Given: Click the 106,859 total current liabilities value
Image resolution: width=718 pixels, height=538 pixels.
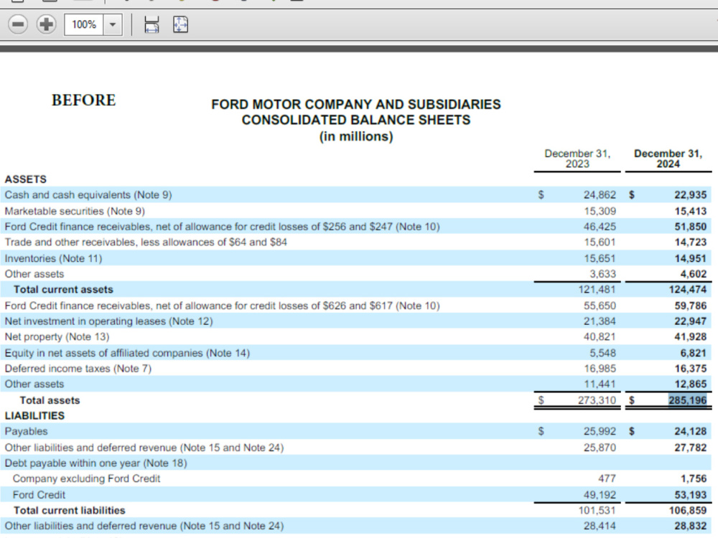Looking at the screenshot, I should pos(688,510).
